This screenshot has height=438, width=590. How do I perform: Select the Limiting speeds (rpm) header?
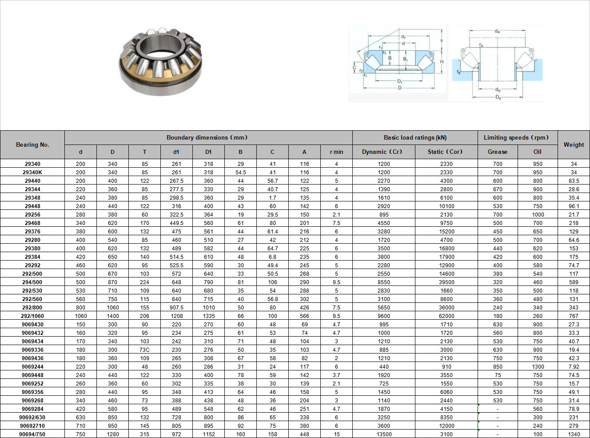[x=518, y=137]
